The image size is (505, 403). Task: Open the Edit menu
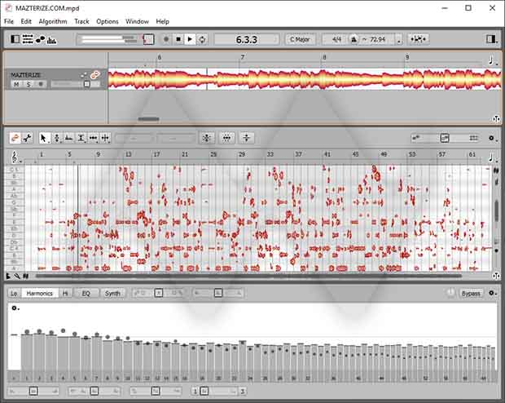pyautogui.click(x=26, y=21)
